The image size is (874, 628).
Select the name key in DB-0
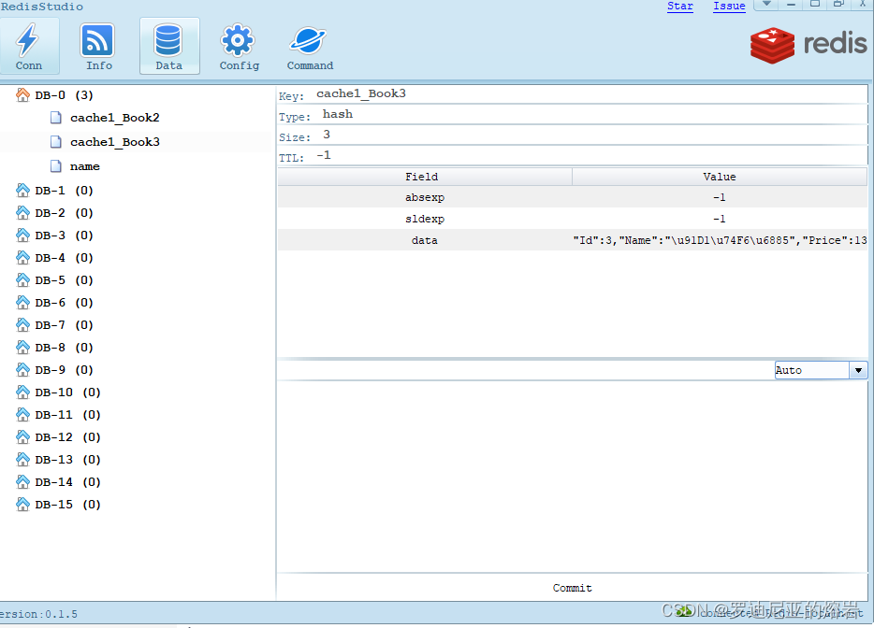pyautogui.click(x=85, y=166)
